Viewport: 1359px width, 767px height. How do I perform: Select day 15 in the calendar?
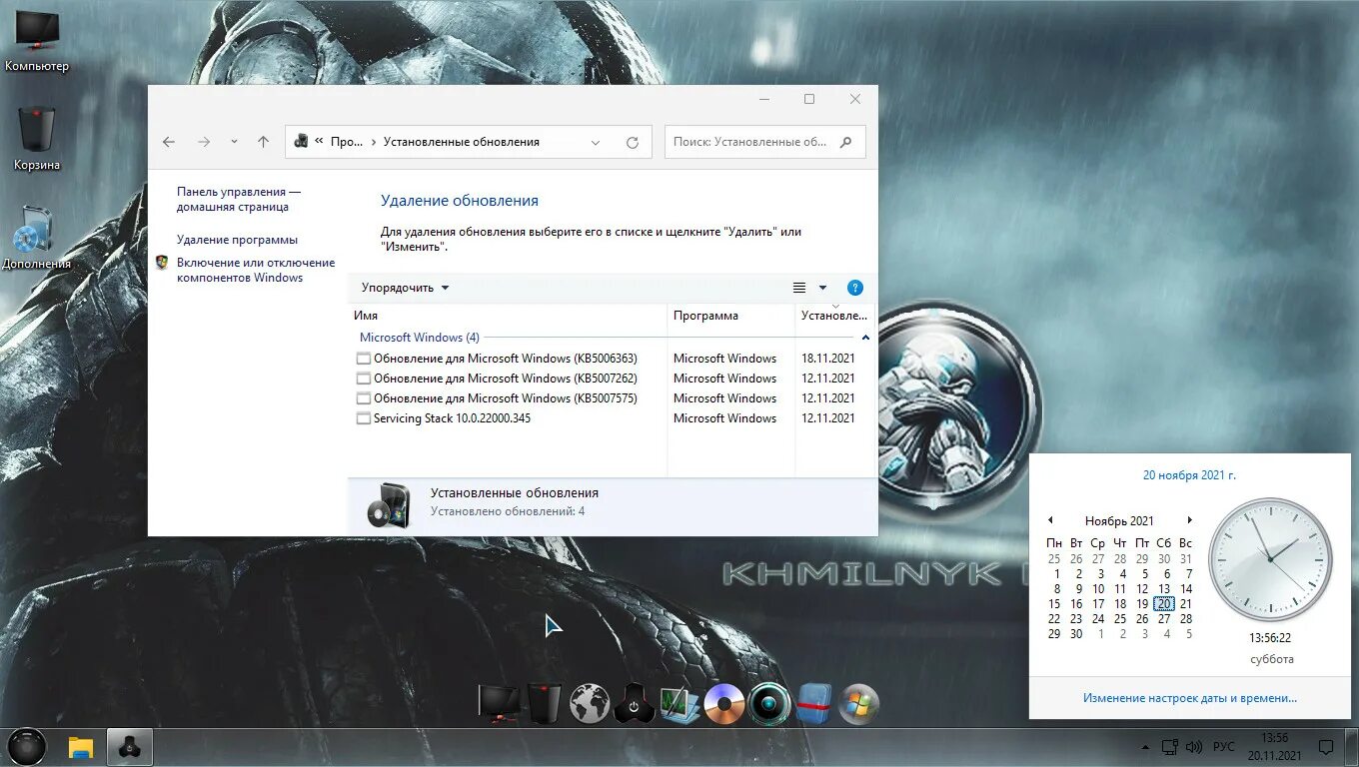pyautogui.click(x=1054, y=604)
